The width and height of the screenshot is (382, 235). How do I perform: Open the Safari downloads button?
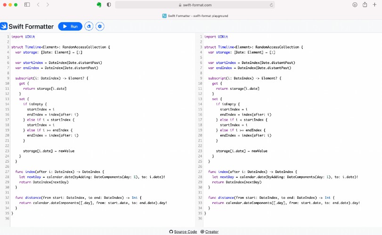355,5
